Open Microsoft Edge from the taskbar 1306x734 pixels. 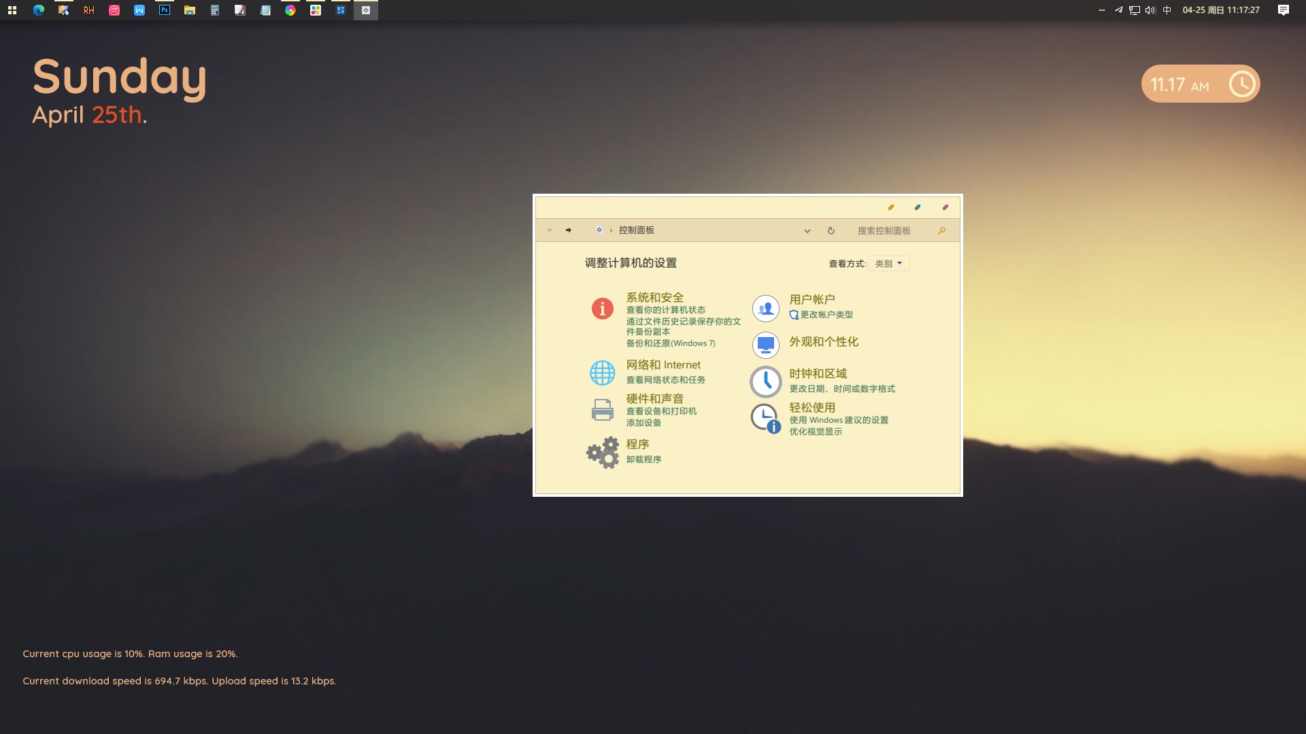click(39, 10)
